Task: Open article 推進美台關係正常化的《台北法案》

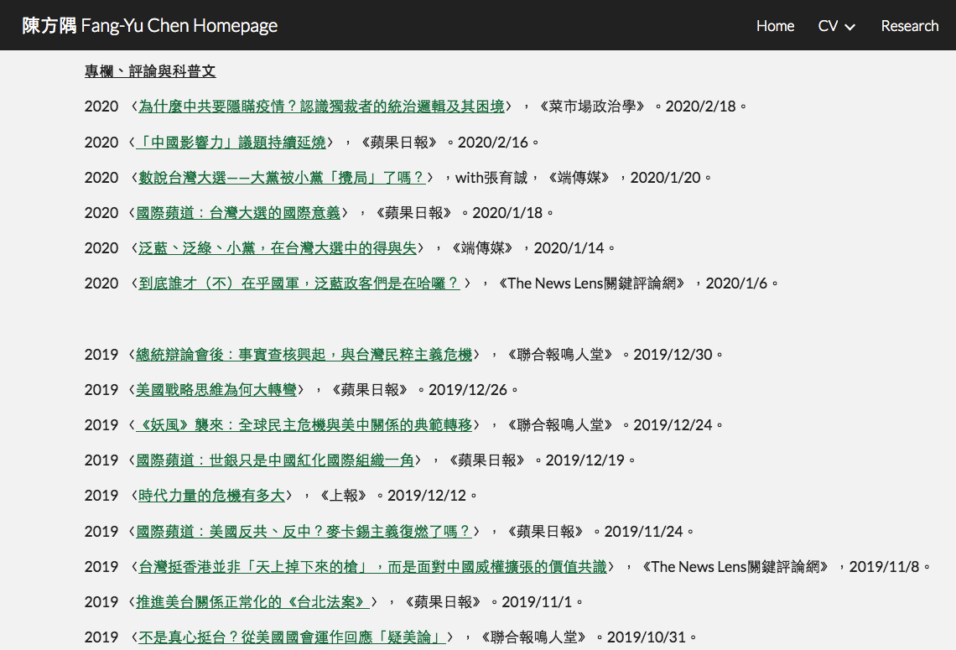Action: click(252, 603)
